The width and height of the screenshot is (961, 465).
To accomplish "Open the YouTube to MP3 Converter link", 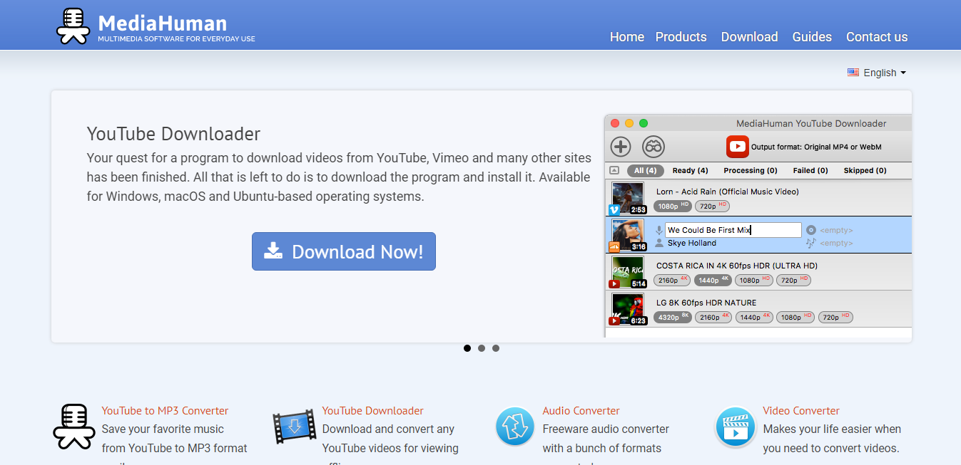I will pos(165,411).
